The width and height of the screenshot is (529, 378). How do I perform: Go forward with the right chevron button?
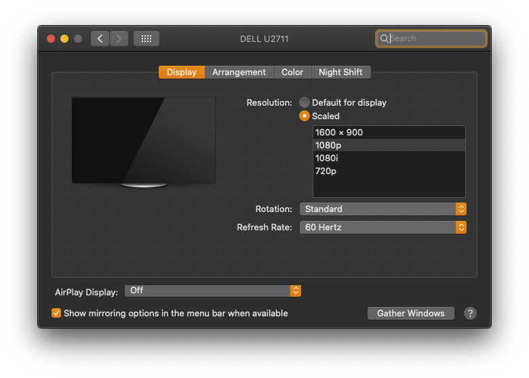(119, 39)
